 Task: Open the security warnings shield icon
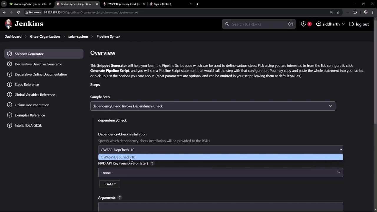(303, 24)
